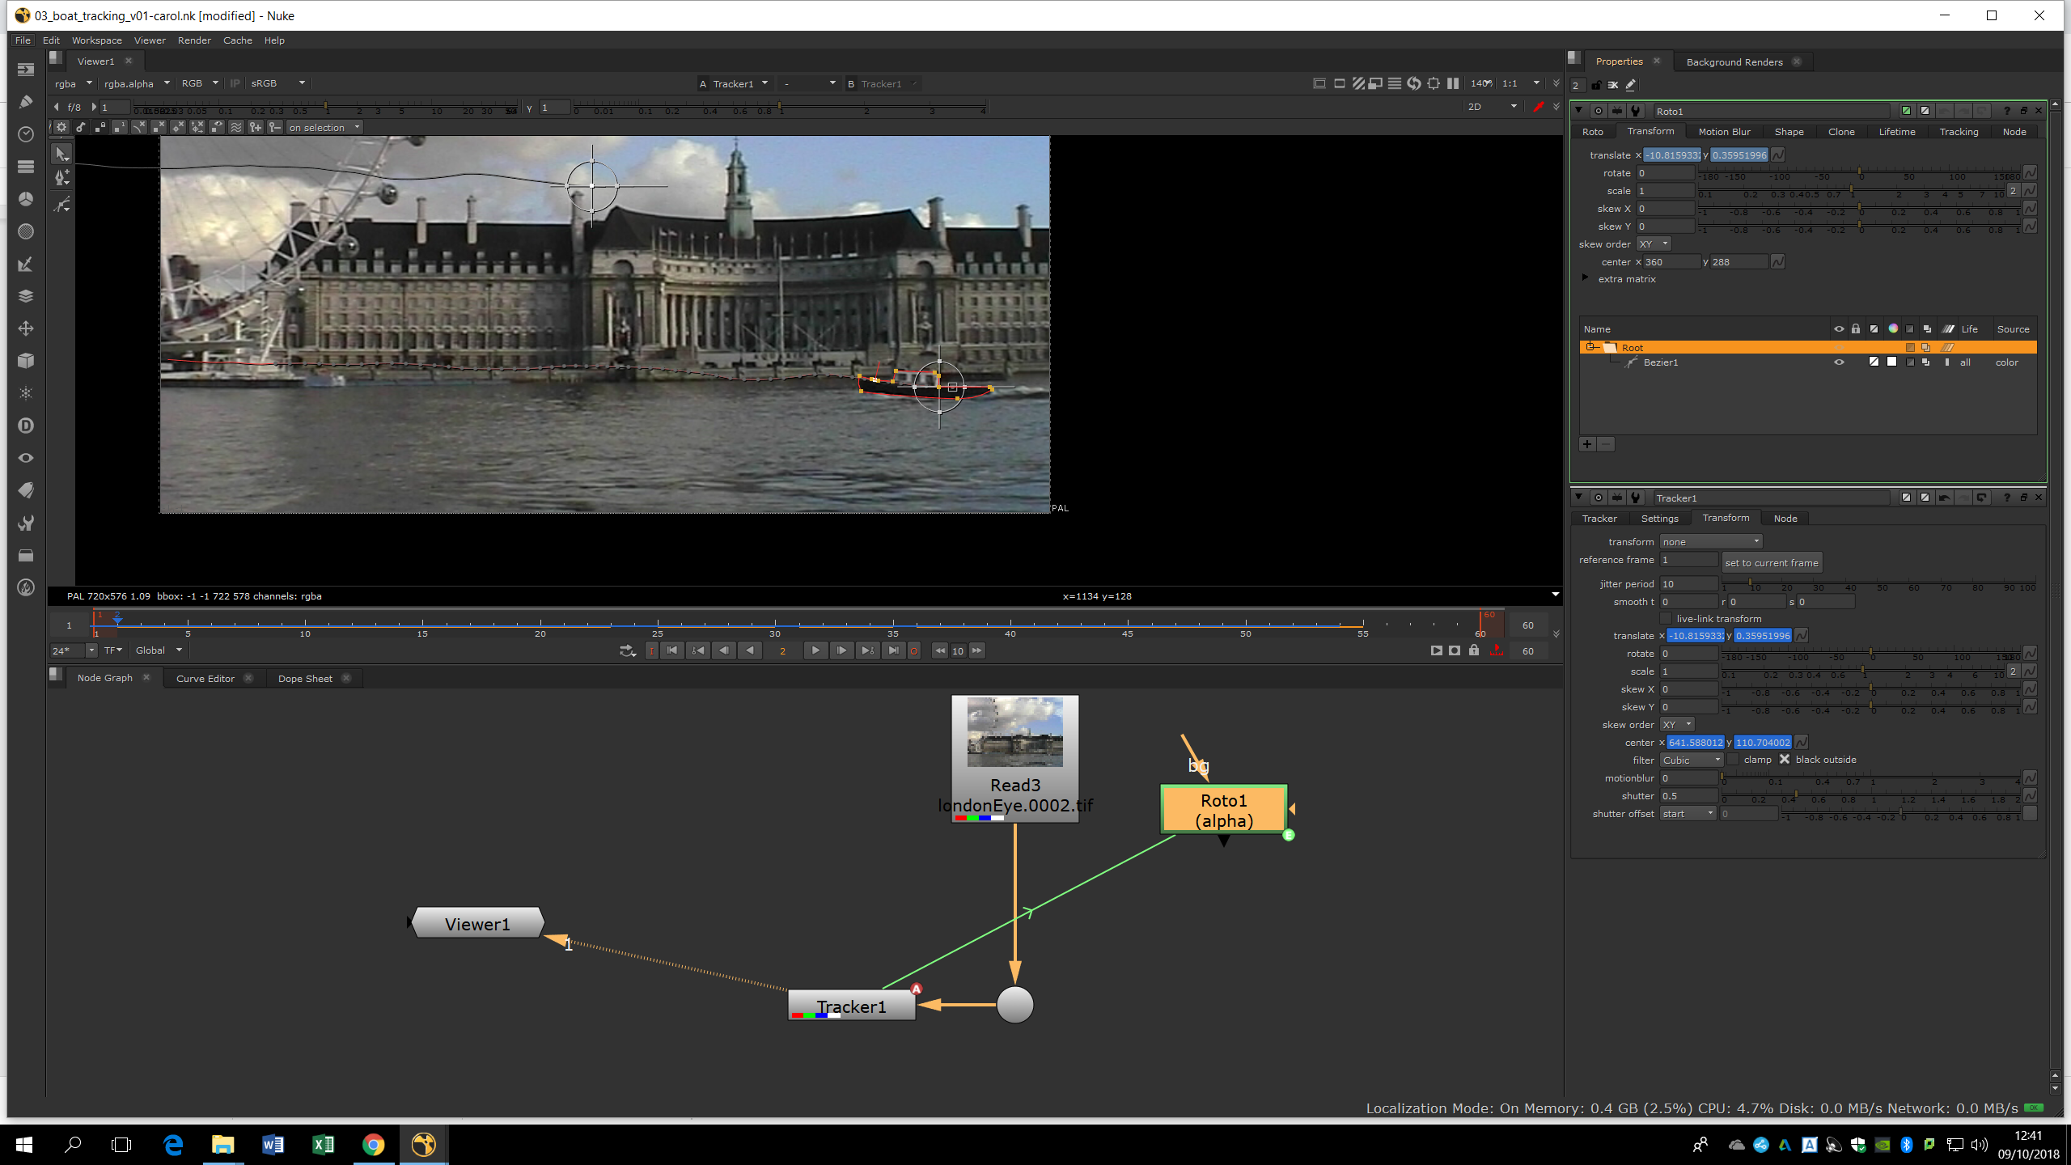Uncheck the black outside checkbox
The image size is (2071, 1165).
click(1784, 760)
